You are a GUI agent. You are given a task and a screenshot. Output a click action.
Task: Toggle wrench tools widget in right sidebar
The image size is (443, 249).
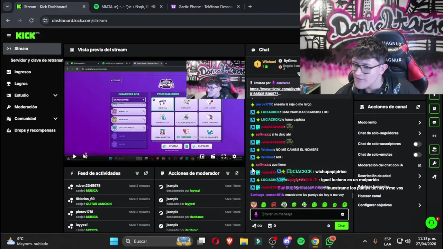[x=434, y=163]
